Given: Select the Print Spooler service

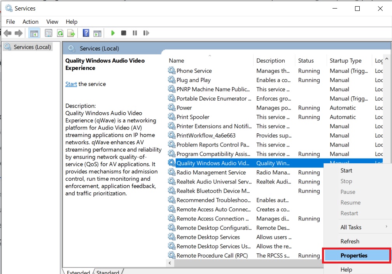Looking at the screenshot, I should point(275,117).
